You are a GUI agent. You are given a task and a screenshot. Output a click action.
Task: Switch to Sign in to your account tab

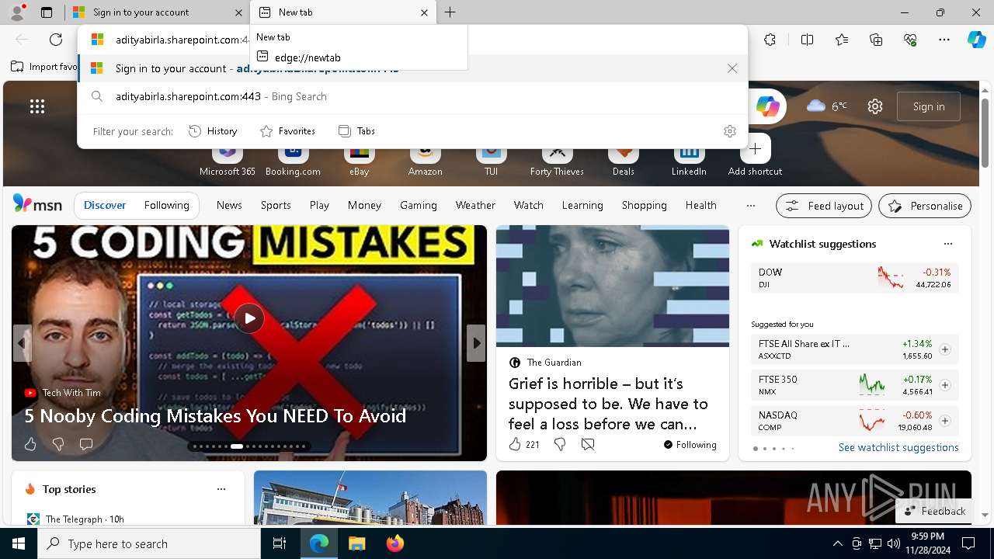[156, 12]
